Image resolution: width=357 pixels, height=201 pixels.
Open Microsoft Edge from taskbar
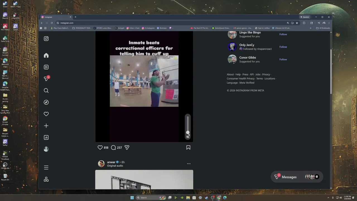click(x=225, y=198)
